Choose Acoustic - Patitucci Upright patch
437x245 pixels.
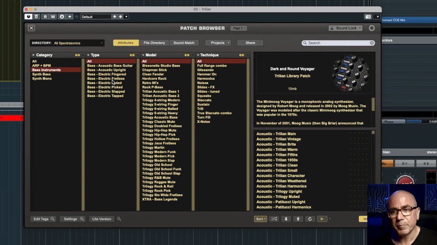pos(281,202)
